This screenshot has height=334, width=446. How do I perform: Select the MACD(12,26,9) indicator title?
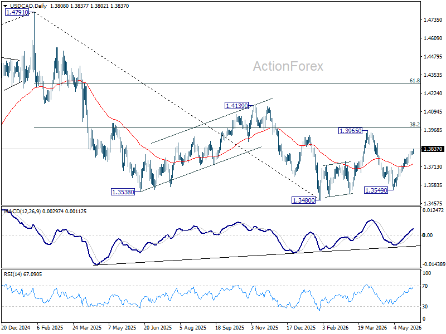tap(22, 212)
